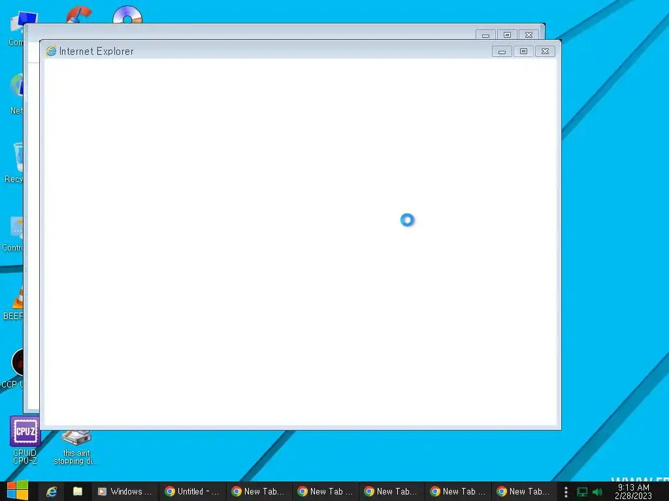The height and width of the screenshot is (501, 669).
Task: Maximize the Internet Explorer window
Action: (523, 52)
